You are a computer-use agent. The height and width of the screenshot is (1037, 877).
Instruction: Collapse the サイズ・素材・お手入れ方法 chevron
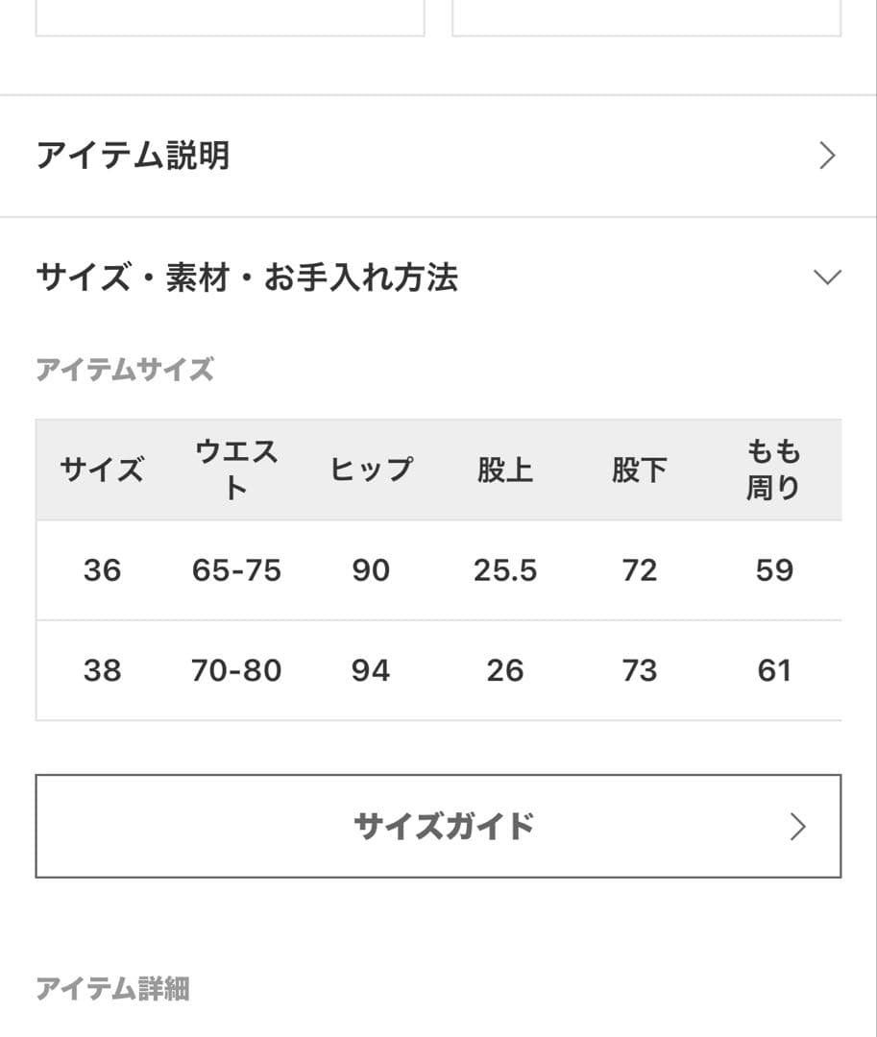click(x=826, y=277)
